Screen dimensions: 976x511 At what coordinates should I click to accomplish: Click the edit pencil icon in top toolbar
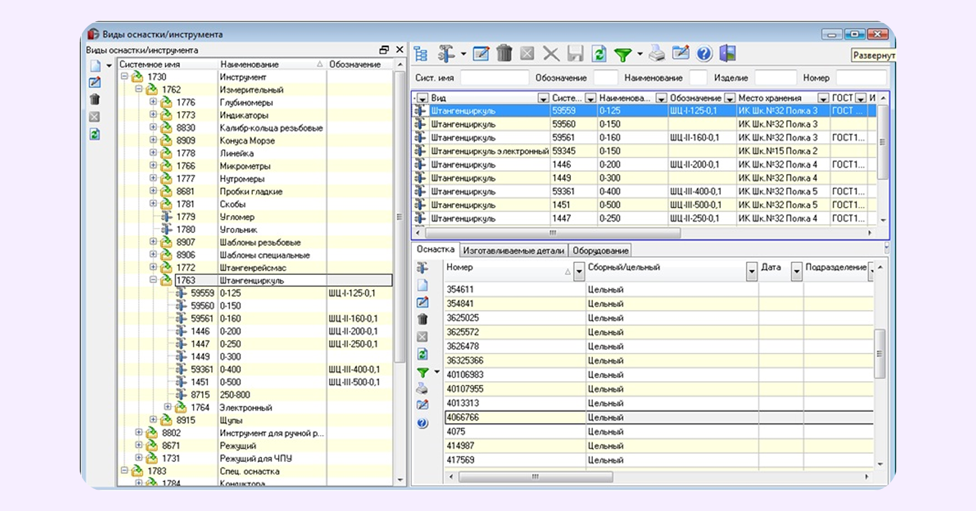pos(481,54)
